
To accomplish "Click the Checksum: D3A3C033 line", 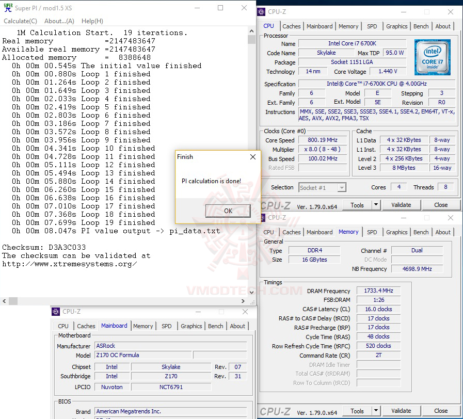I will (x=44, y=247).
